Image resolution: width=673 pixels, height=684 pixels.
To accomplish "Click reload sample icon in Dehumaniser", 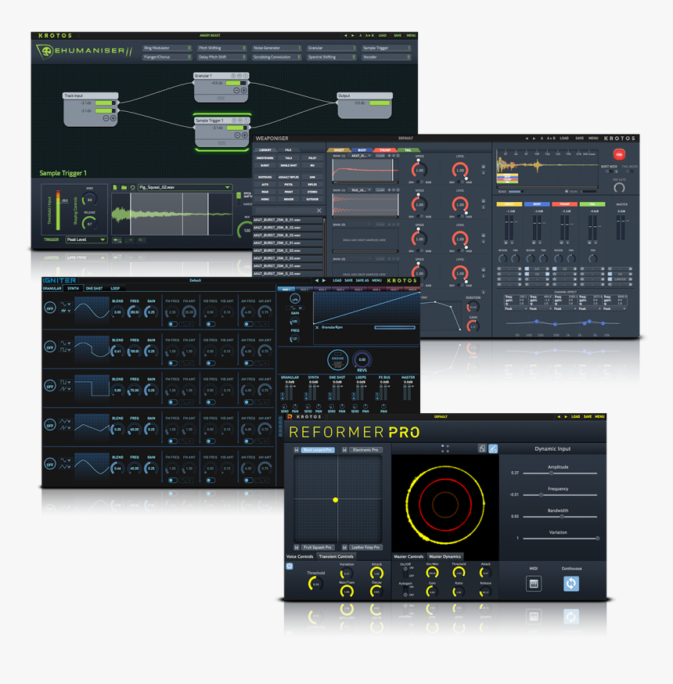I will click(x=132, y=187).
